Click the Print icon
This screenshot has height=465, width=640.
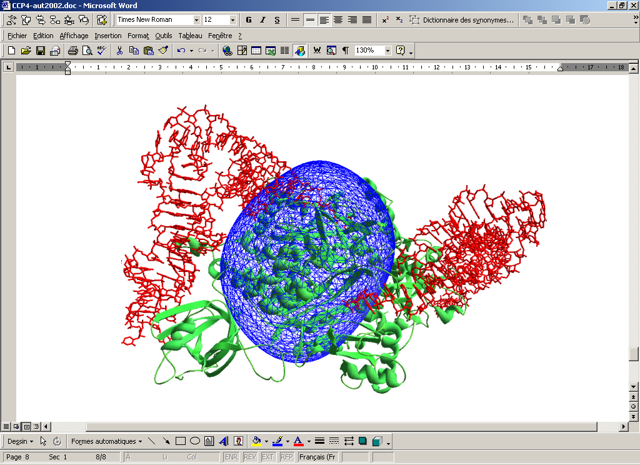coord(72,51)
